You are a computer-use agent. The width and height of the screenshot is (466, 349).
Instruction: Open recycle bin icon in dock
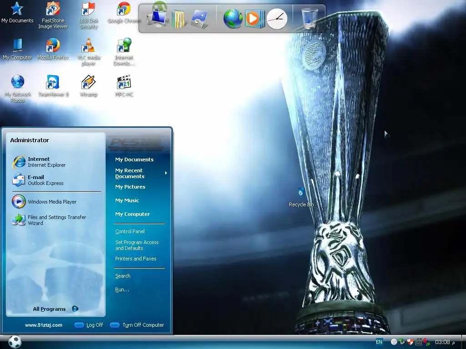coord(309,18)
